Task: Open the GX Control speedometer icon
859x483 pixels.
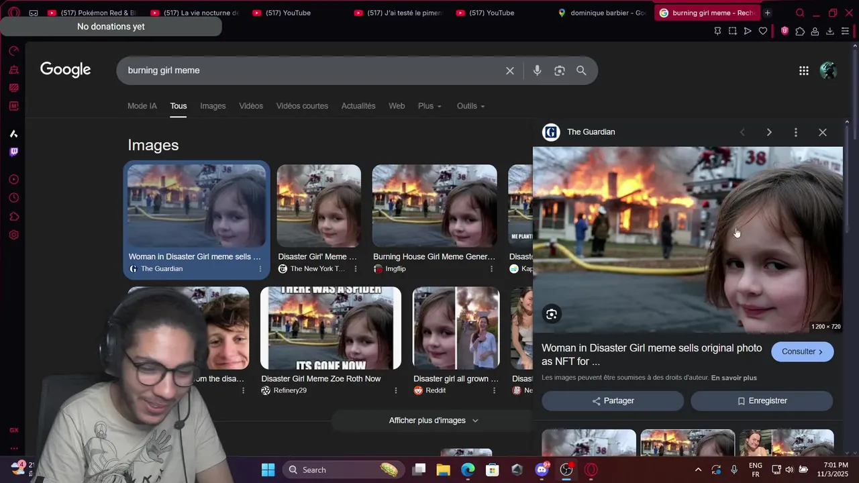Action: click(13, 51)
